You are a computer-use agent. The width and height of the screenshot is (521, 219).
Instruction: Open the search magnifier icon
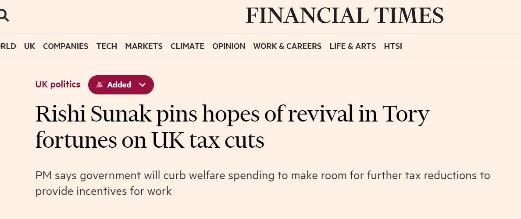[x=4, y=16]
